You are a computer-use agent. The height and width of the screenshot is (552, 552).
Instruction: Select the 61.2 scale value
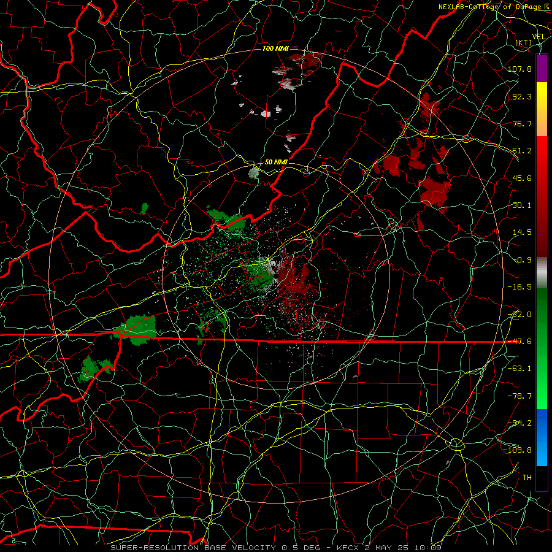pyautogui.click(x=522, y=151)
